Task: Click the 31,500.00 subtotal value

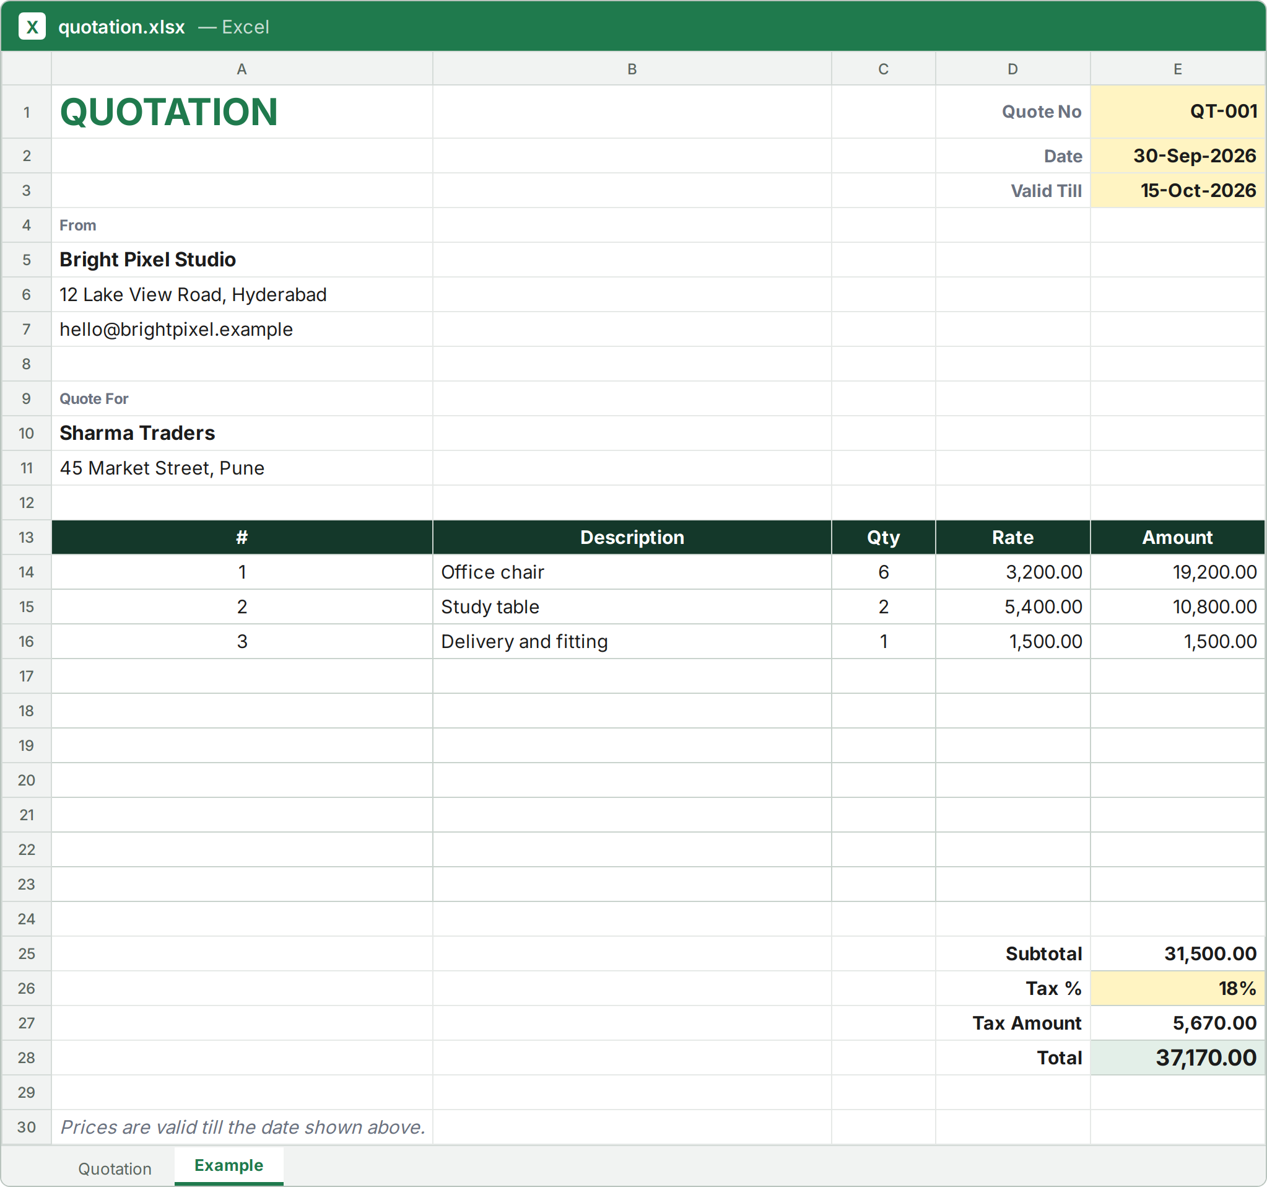Action: 1178,953
